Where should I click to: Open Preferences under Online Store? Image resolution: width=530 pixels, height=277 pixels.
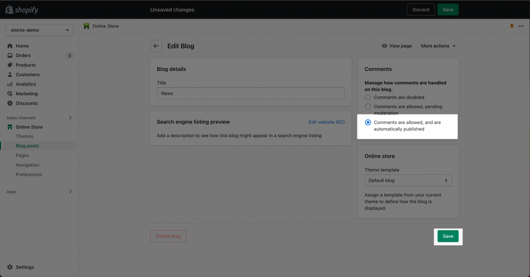pos(29,175)
